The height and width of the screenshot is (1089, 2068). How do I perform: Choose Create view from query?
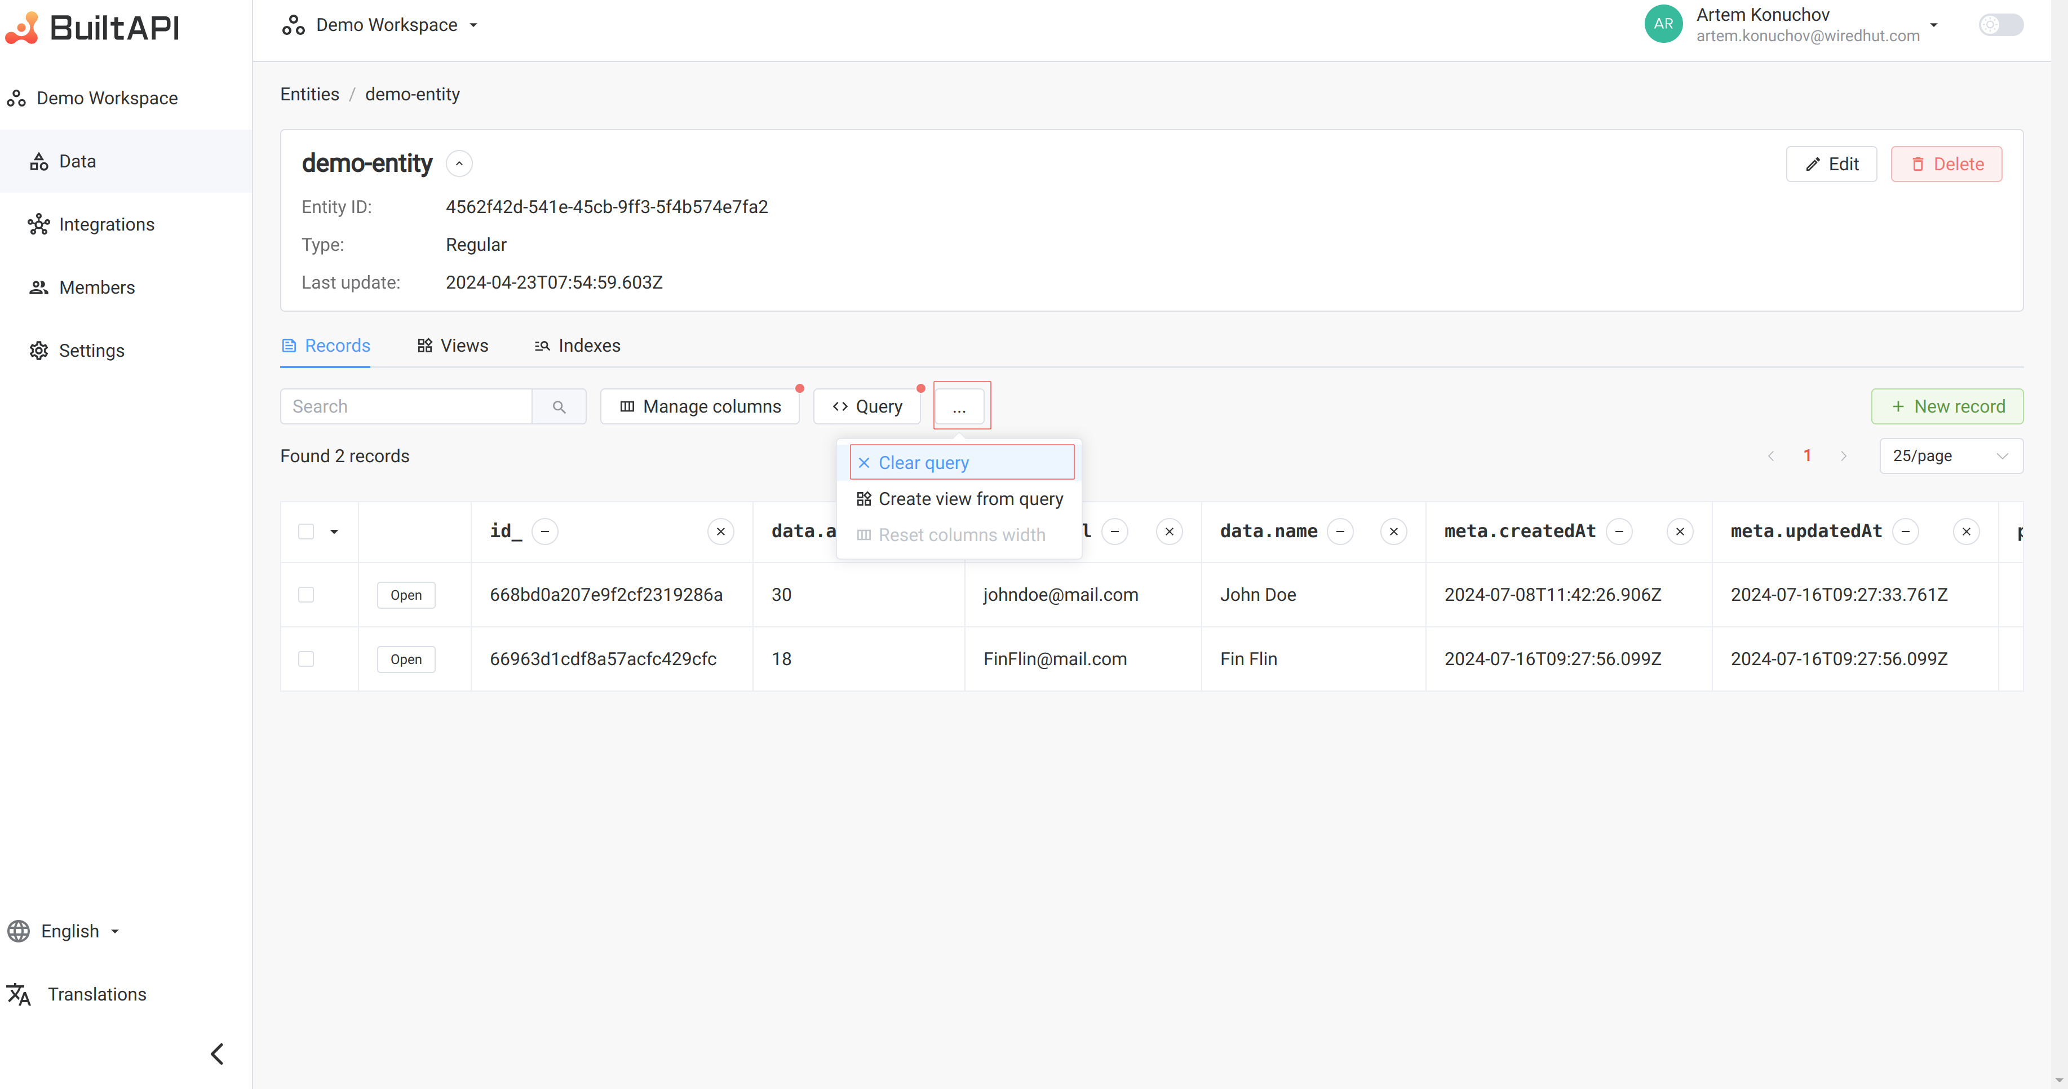coord(959,499)
